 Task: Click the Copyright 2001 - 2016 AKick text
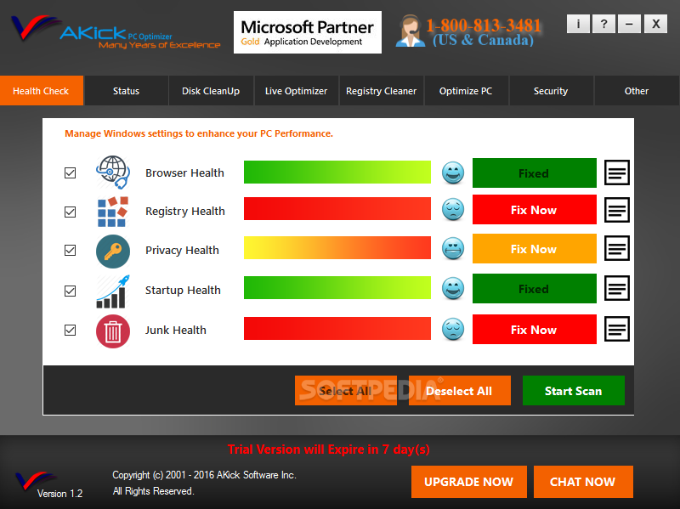click(204, 475)
